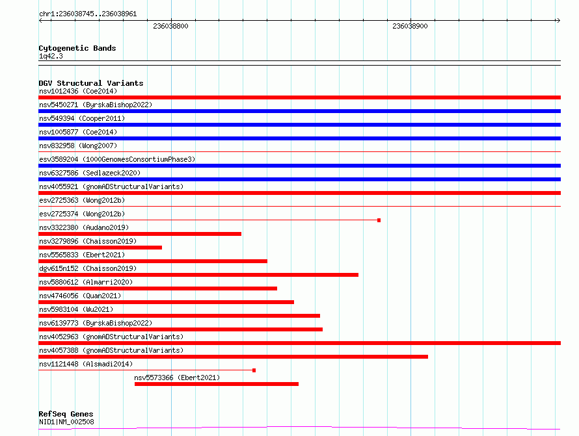Select nsv5983104 (Wu2021) label
Screen dimensions: 579x436
(76, 309)
